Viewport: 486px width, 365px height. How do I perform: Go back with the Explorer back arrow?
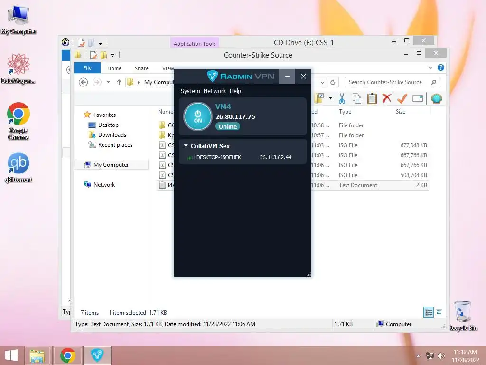click(x=83, y=82)
